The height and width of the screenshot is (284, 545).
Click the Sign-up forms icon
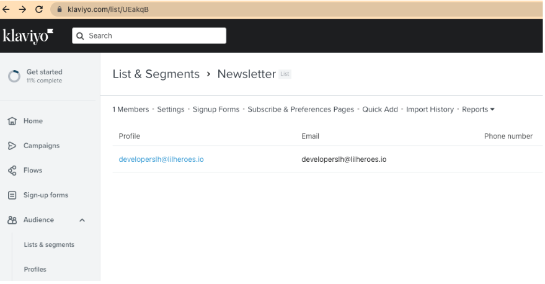tap(12, 195)
